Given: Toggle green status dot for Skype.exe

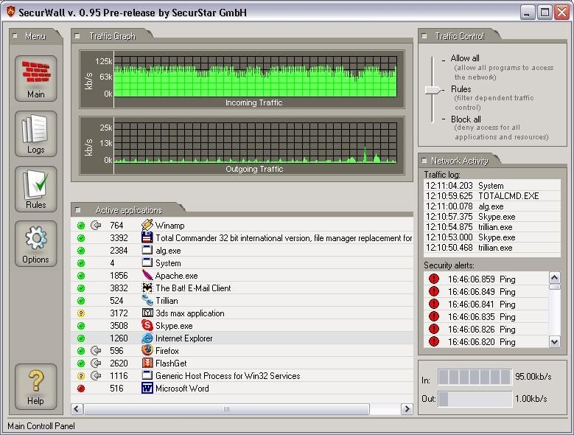Looking at the screenshot, I should (81, 326).
